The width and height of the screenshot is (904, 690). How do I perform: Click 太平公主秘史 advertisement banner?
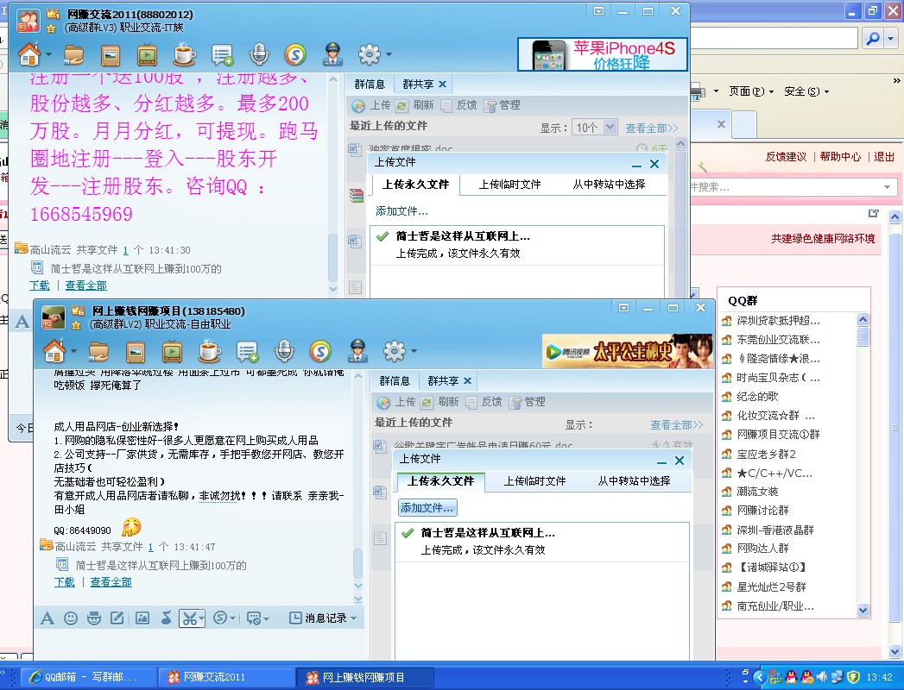click(628, 351)
